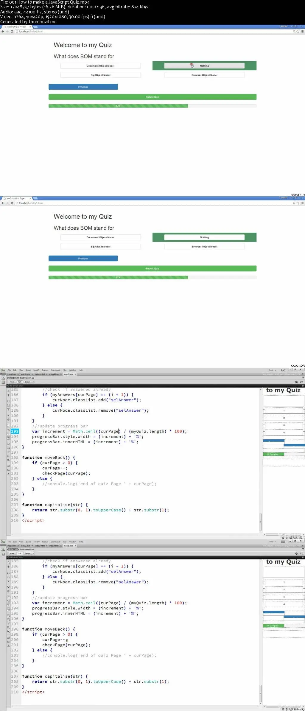Viewport: 305px width, 711px height.
Task: Open Commands menu in Dreamweaver 00:01:34 frame
Action: point(56,370)
